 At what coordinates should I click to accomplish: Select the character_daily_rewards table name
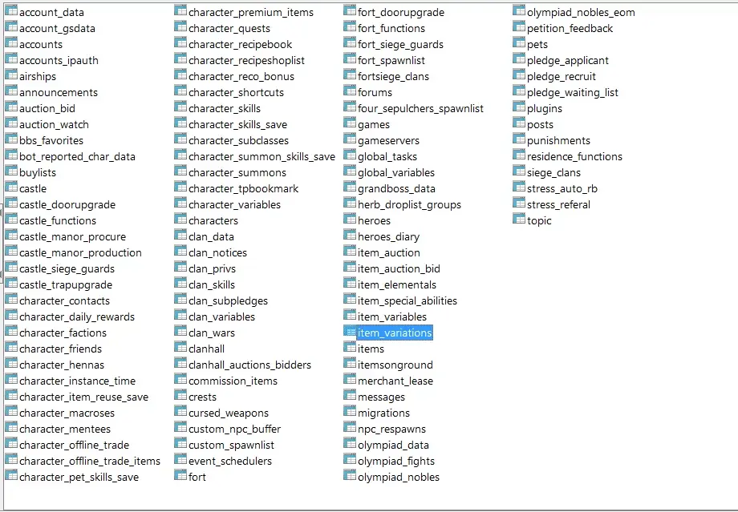click(x=77, y=316)
